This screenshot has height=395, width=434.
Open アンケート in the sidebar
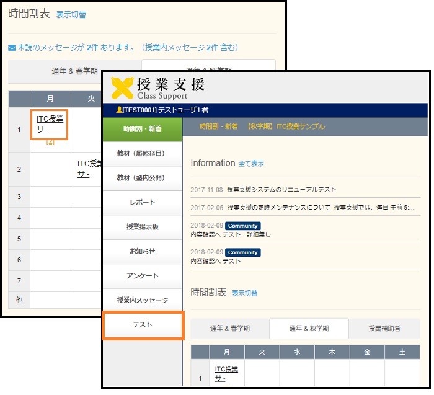[x=142, y=276]
